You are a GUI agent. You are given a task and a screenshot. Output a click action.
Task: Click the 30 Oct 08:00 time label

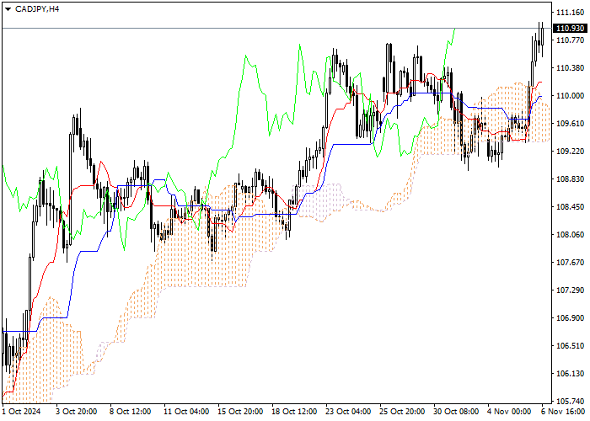(456, 412)
